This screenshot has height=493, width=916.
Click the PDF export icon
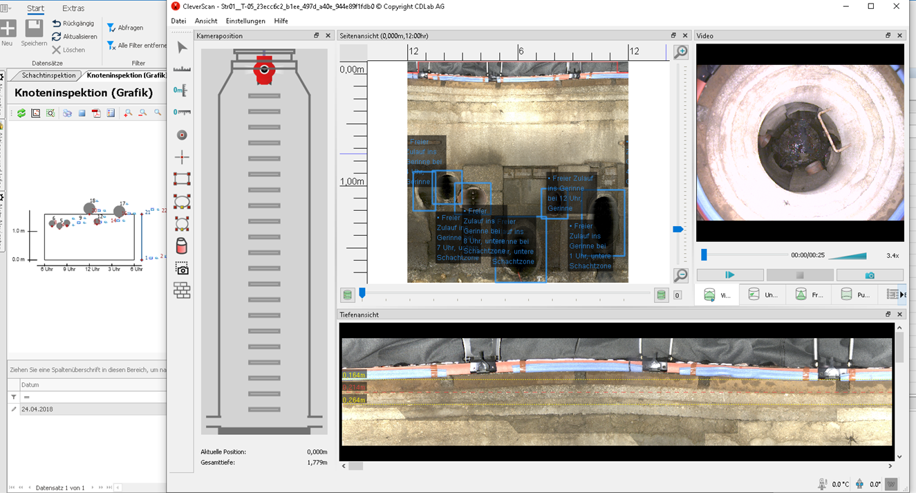pos(97,113)
